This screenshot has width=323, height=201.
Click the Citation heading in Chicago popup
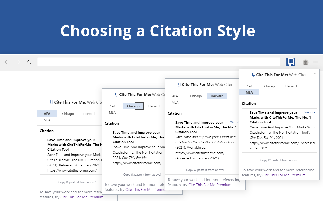112,123
